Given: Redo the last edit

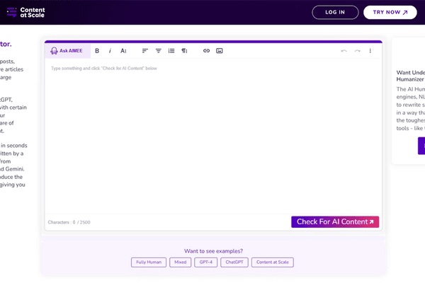Looking at the screenshot, I should (x=358, y=51).
